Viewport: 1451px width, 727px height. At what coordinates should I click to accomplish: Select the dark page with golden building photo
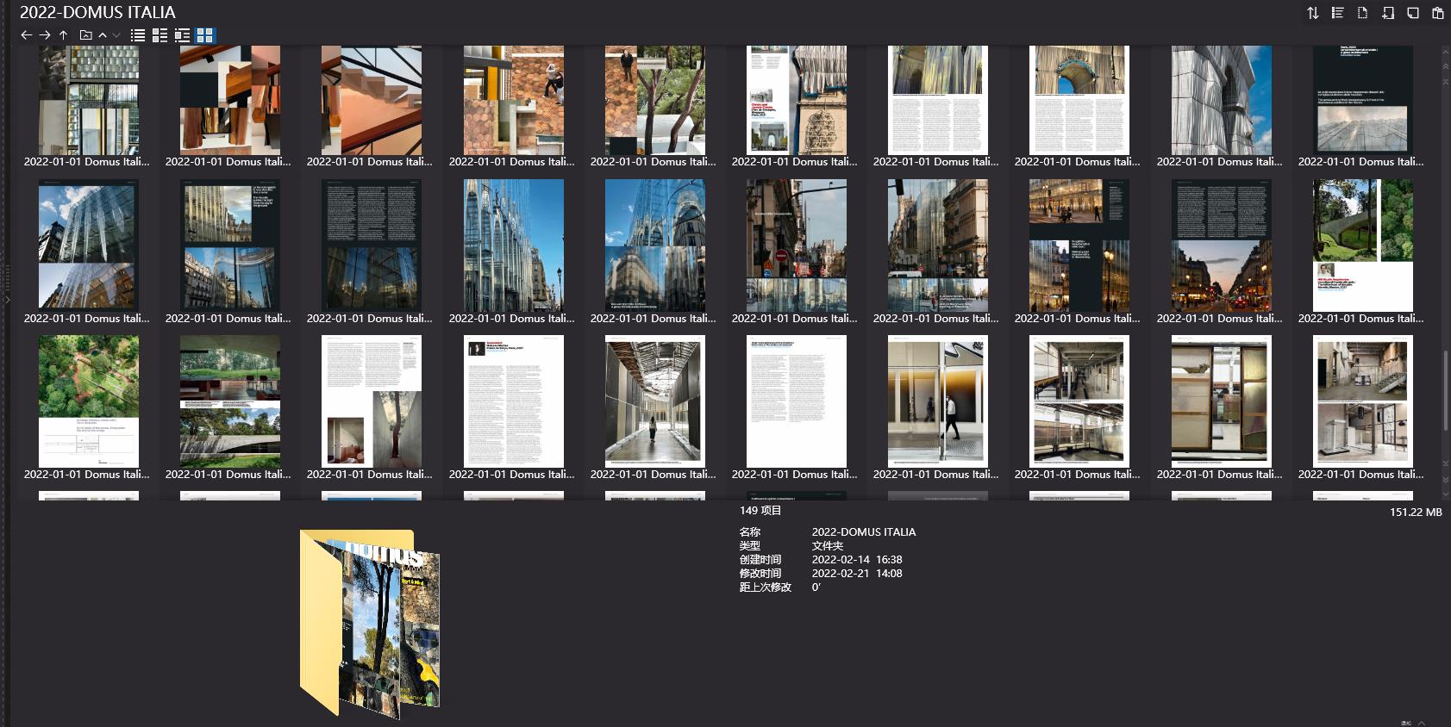229,245
